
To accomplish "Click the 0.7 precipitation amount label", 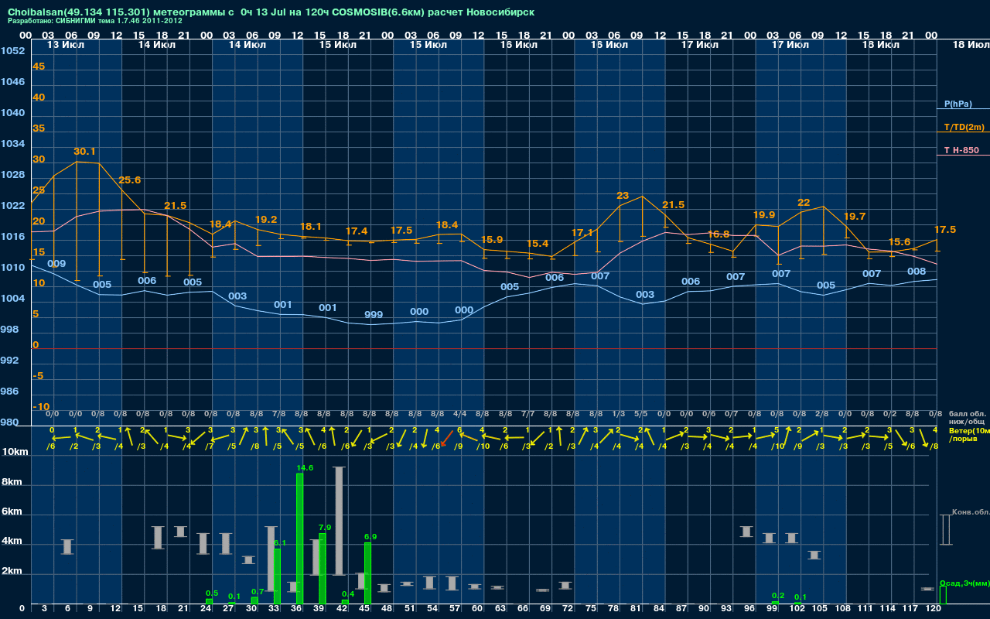I will [258, 592].
